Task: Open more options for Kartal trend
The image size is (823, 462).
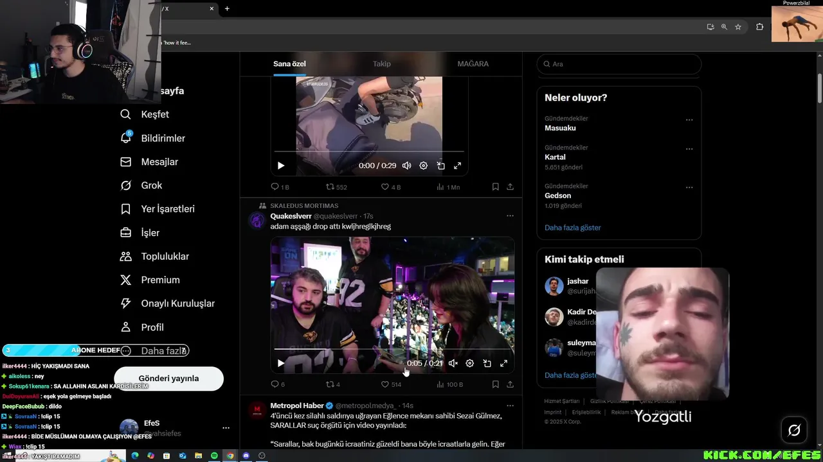Action: [689, 149]
